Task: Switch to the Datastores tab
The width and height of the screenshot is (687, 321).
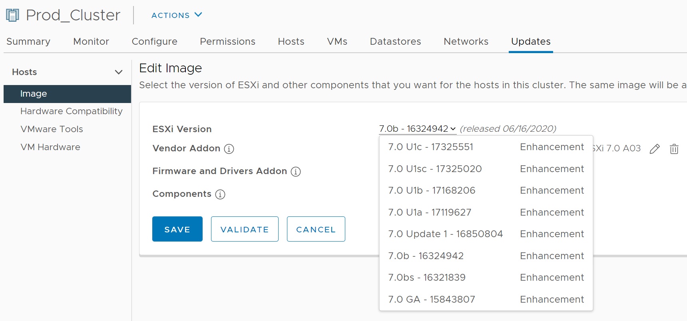Action: pyautogui.click(x=395, y=42)
